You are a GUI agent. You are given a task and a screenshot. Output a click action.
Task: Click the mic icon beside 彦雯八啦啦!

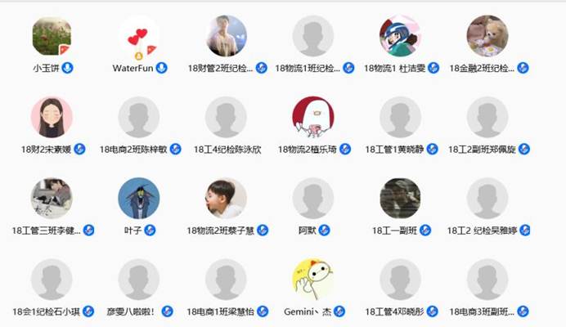[167, 311]
